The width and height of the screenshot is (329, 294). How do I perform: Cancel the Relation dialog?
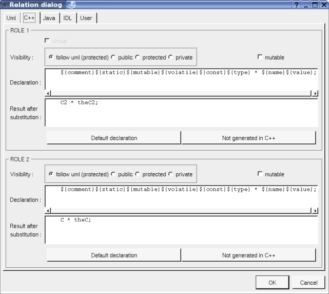coord(308,283)
